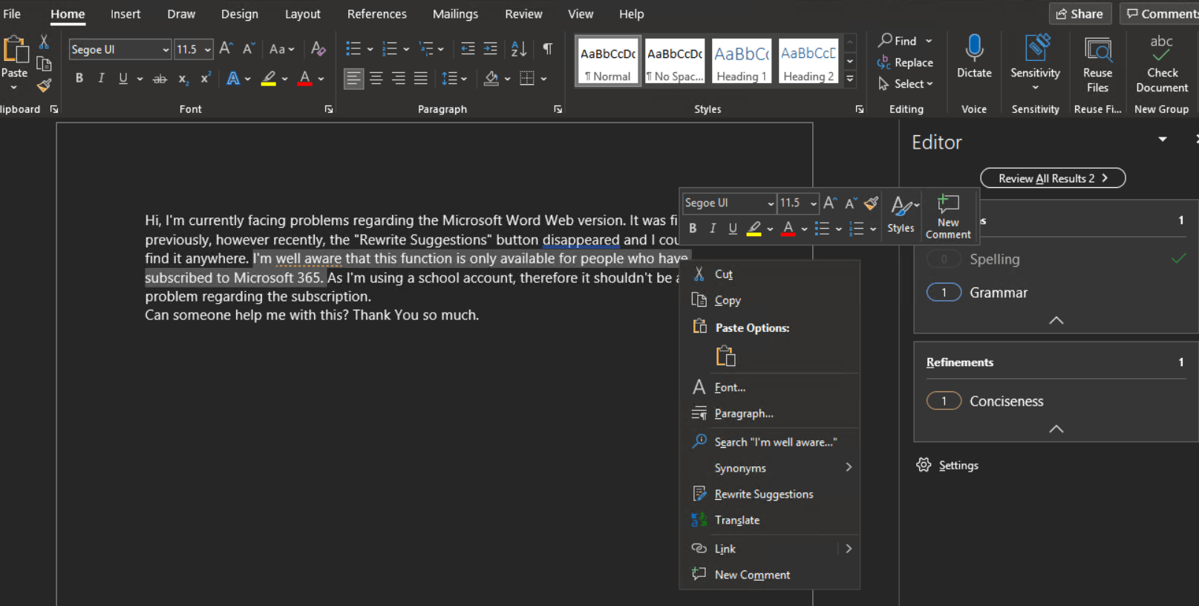Click New Comment in the mini toolbar
1199x606 pixels.
tap(948, 216)
